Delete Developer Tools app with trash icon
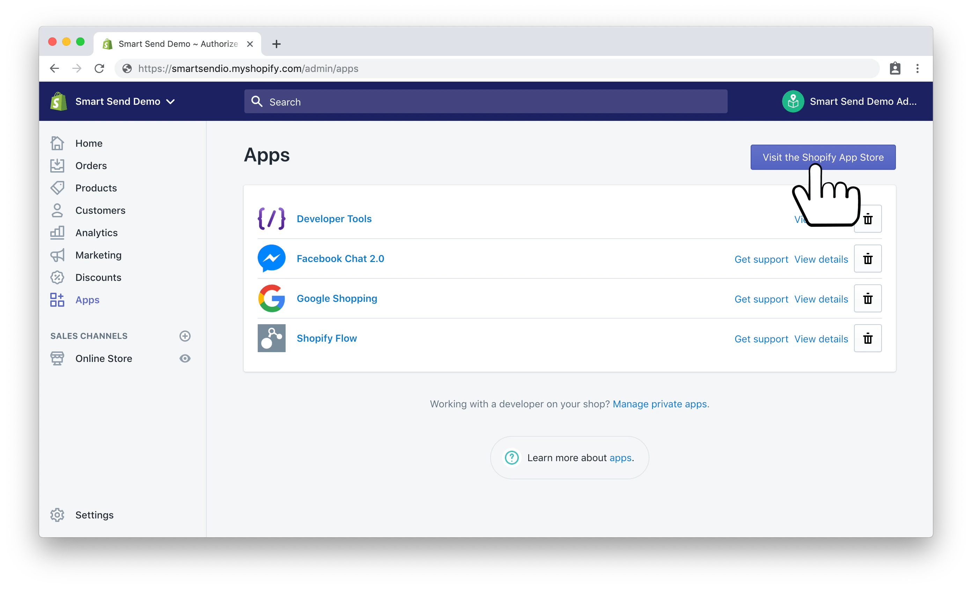 (868, 219)
